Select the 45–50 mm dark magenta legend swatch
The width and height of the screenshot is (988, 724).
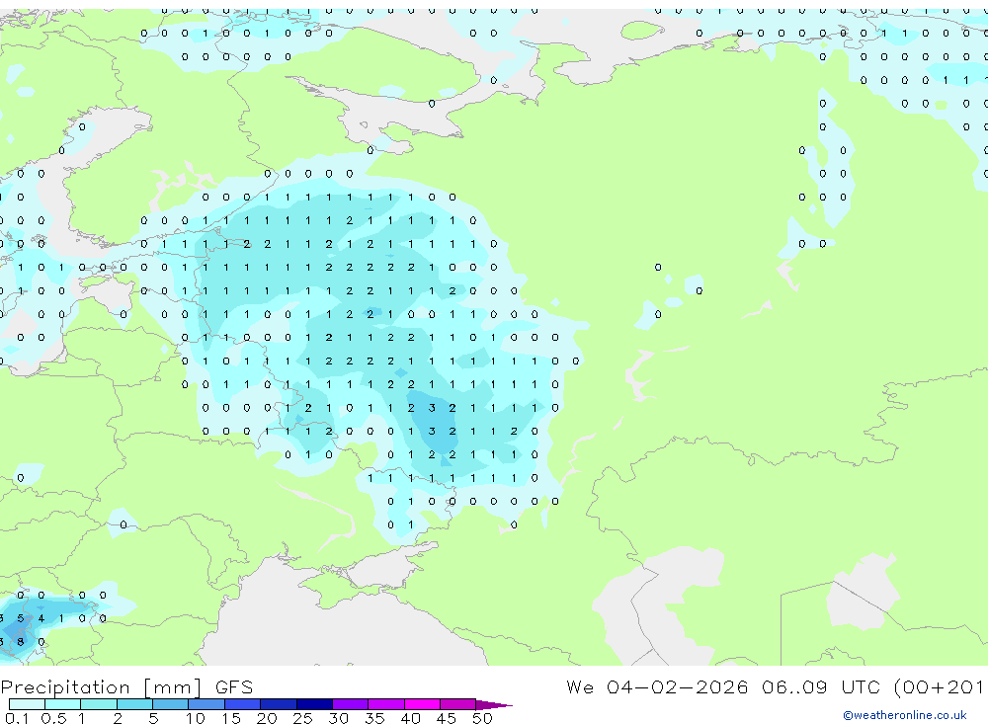pyautogui.click(x=457, y=704)
